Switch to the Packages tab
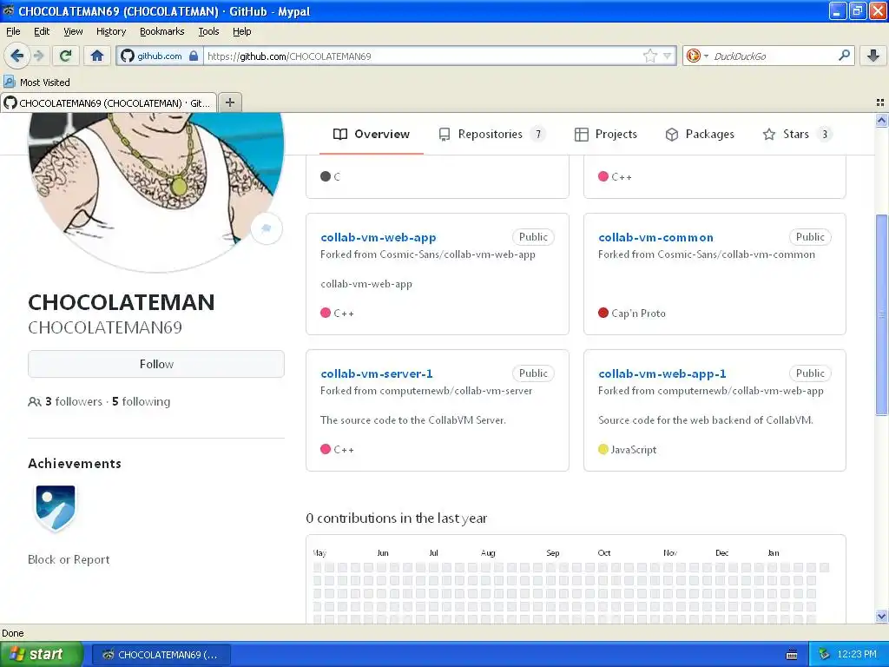889x667 pixels. tap(700, 134)
